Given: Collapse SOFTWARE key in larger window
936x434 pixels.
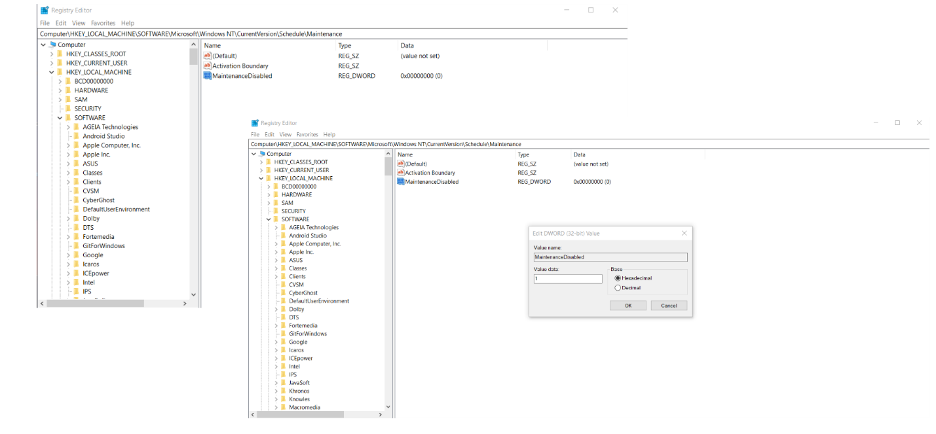Looking at the screenshot, I should click(x=268, y=219).
